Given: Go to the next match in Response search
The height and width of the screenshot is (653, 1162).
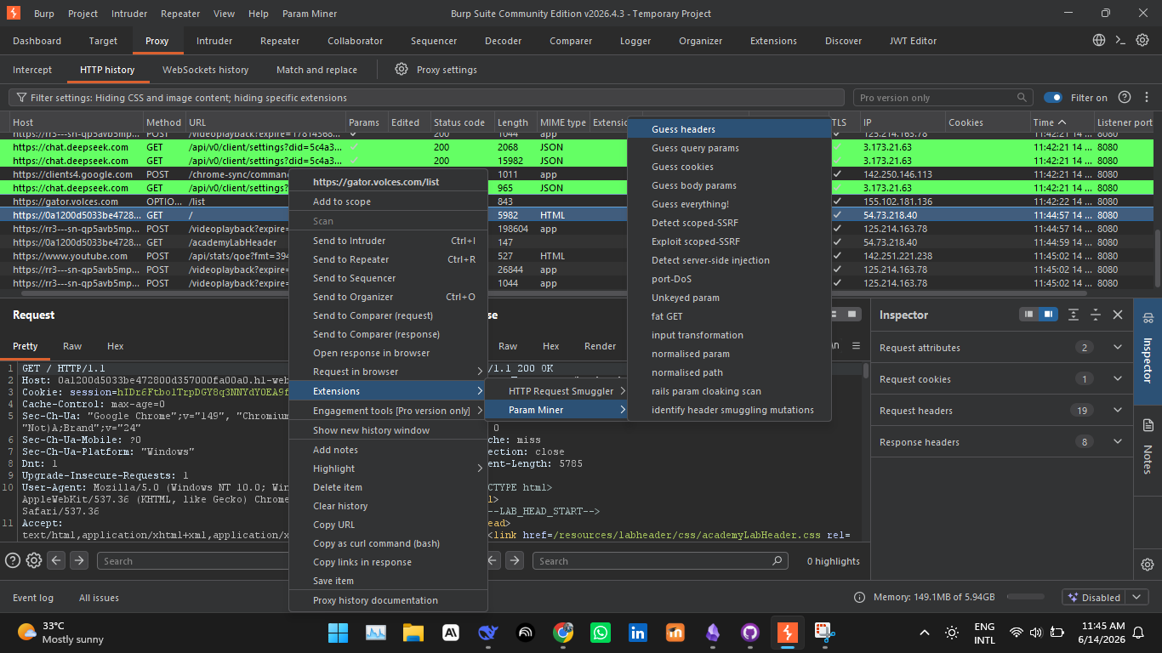Looking at the screenshot, I should pos(515,560).
